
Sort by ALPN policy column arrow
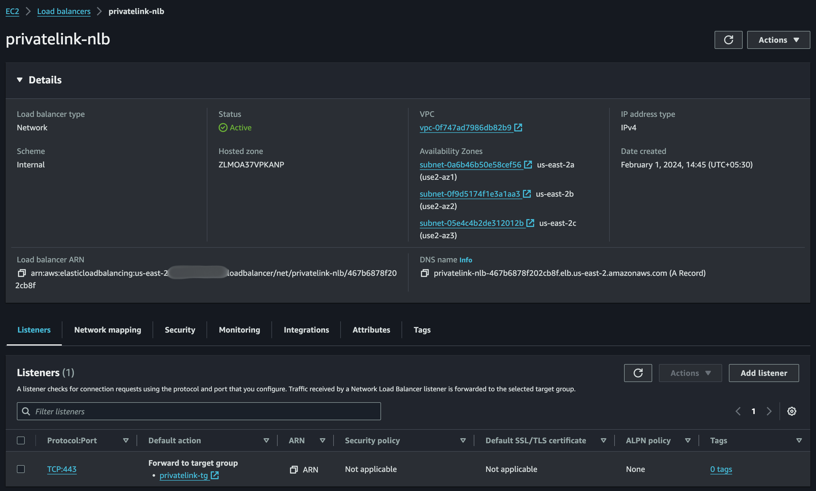pos(688,440)
